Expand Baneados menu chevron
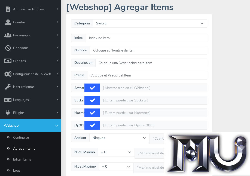250x176 pixels. [57, 48]
